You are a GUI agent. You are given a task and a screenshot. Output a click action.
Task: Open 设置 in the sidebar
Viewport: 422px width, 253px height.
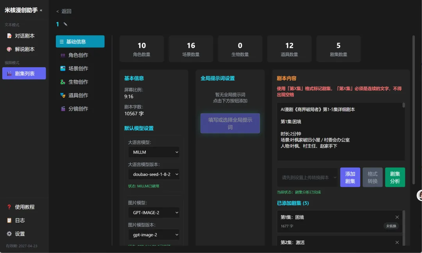click(x=24, y=233)
